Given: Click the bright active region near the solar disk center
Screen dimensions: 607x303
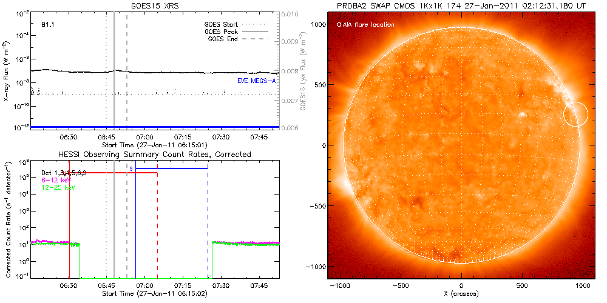Looking at the screenshot, I should click(521, 114).
